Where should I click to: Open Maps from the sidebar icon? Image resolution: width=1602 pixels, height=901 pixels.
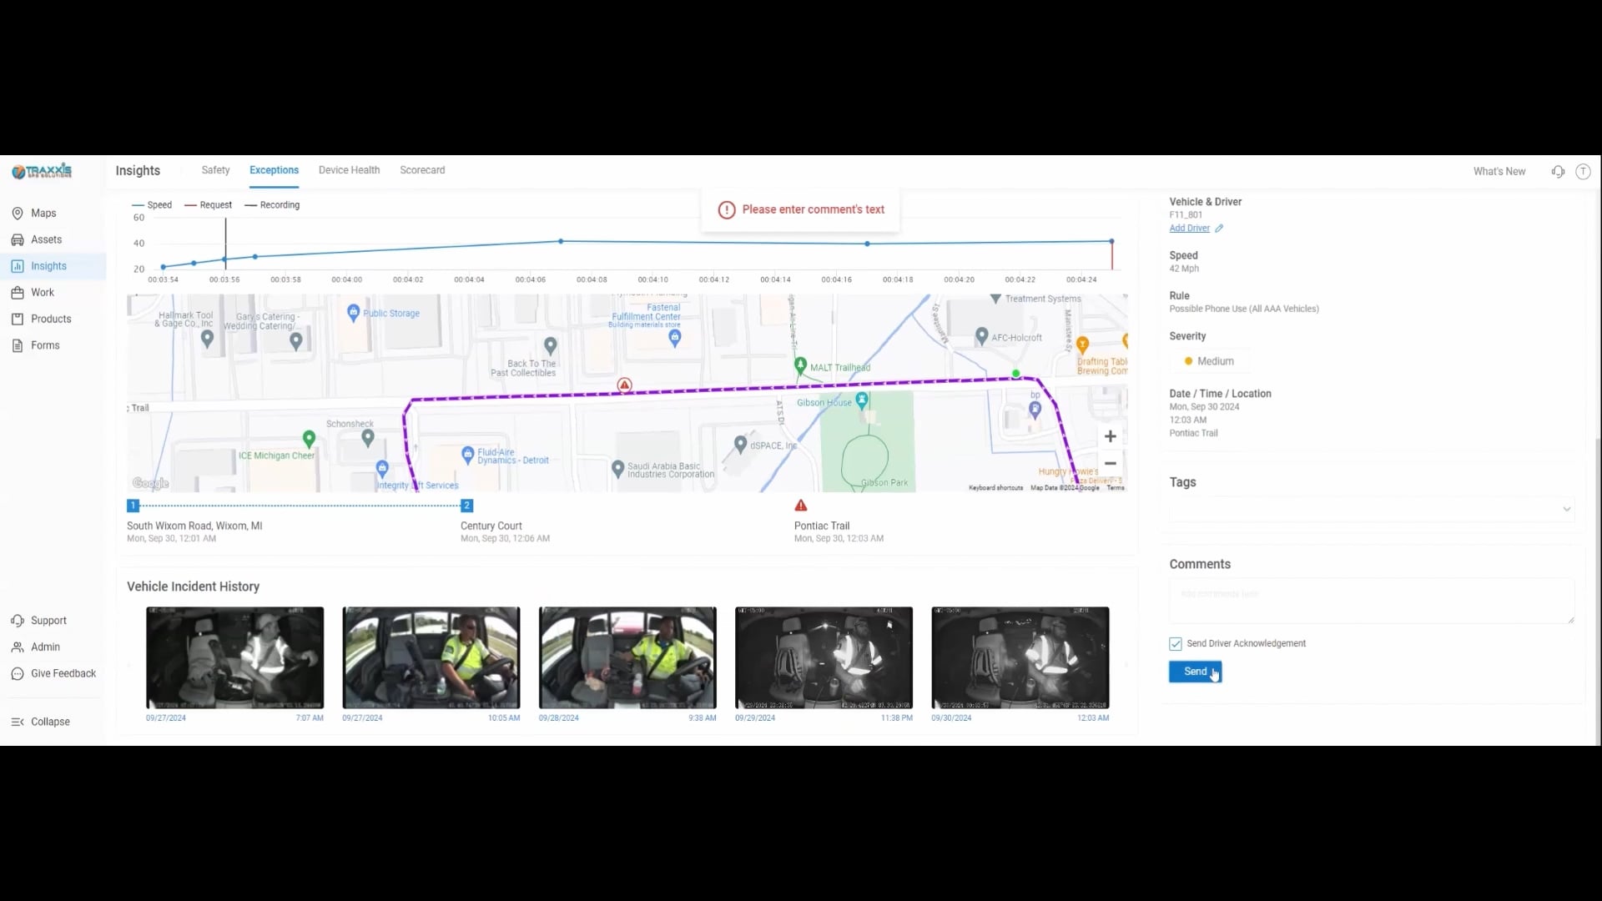click(18, 214)
